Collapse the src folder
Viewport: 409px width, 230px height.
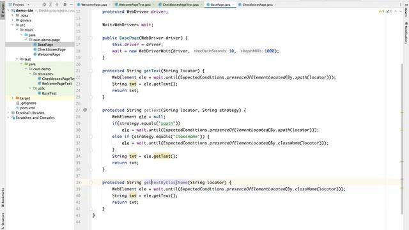(13, 25)
